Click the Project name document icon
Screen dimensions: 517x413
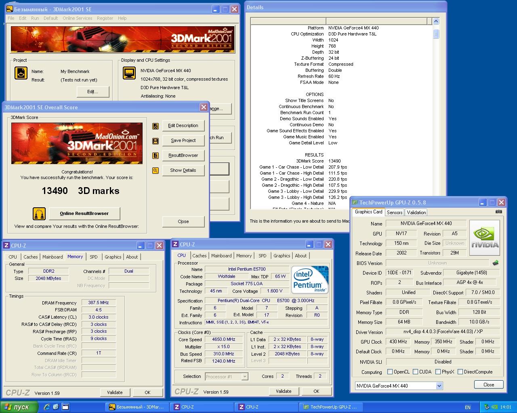point(21,73)
